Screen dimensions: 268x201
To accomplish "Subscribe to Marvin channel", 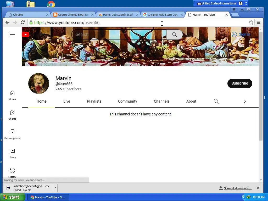I will pyautogui.click(x=240, y=83).
